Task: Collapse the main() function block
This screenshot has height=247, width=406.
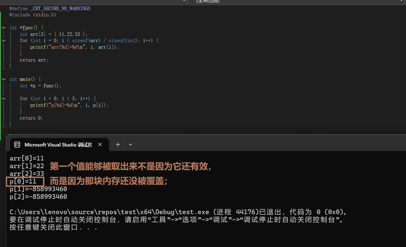Action: pos(4,79)
